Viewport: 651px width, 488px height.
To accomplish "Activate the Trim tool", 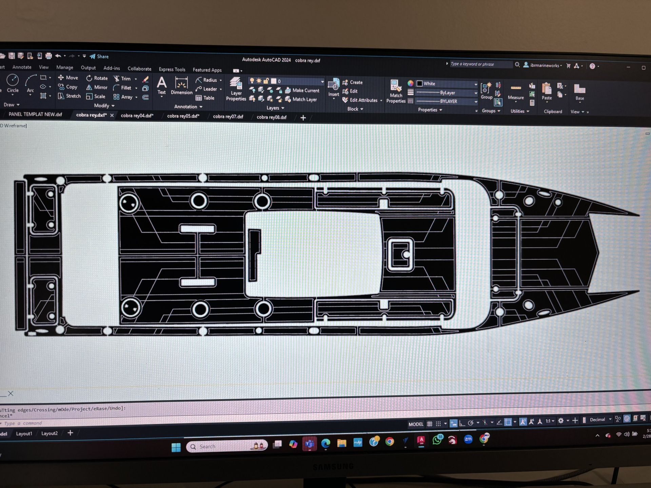I will (122, 79).
